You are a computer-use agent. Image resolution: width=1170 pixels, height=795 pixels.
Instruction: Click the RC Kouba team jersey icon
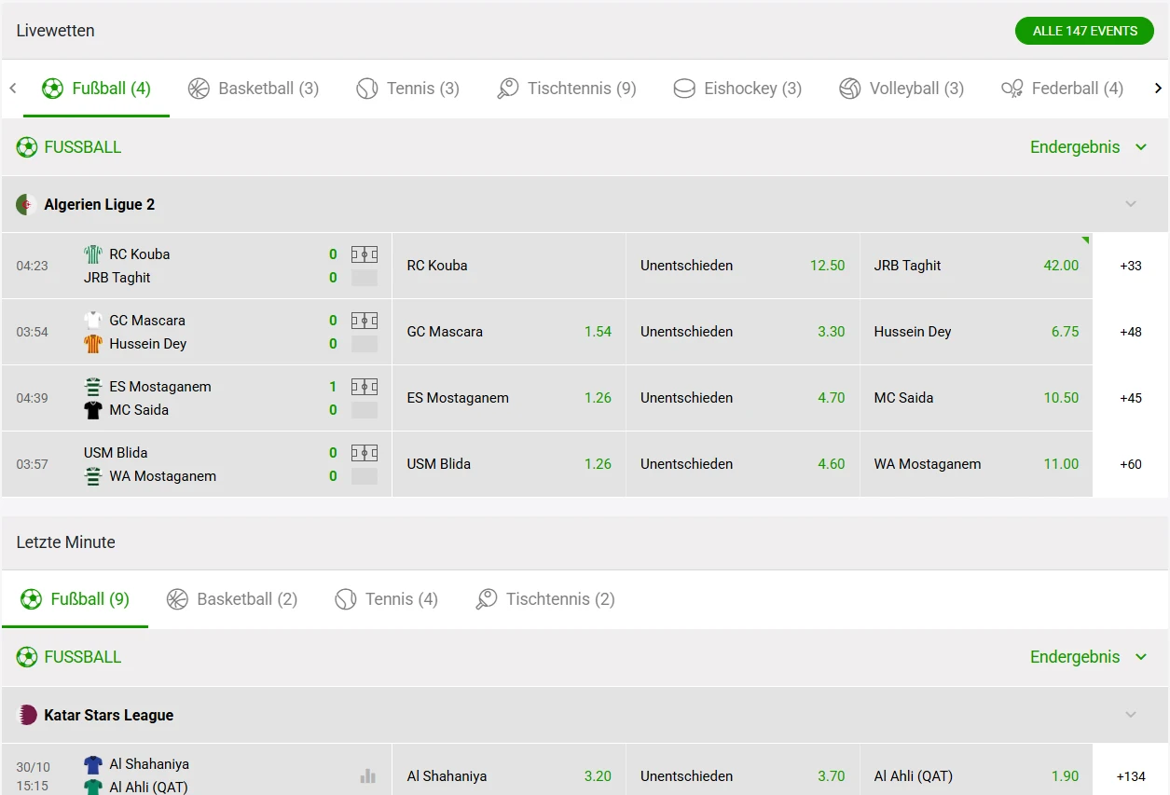coord(93,254)
